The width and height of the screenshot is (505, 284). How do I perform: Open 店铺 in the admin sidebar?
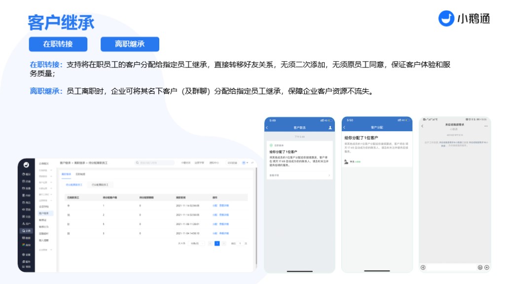point(27,181)
